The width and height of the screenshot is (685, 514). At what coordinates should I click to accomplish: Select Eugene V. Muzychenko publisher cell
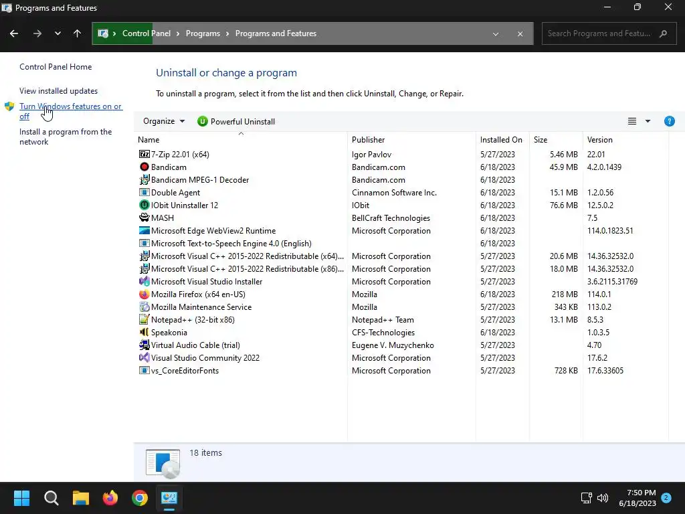(393, 345)
